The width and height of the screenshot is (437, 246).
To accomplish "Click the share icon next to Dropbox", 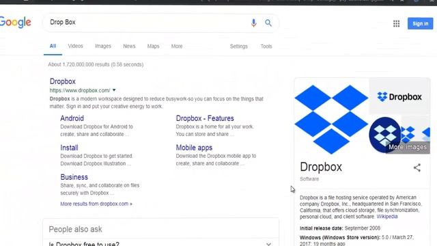I will (x=417, y=167).
